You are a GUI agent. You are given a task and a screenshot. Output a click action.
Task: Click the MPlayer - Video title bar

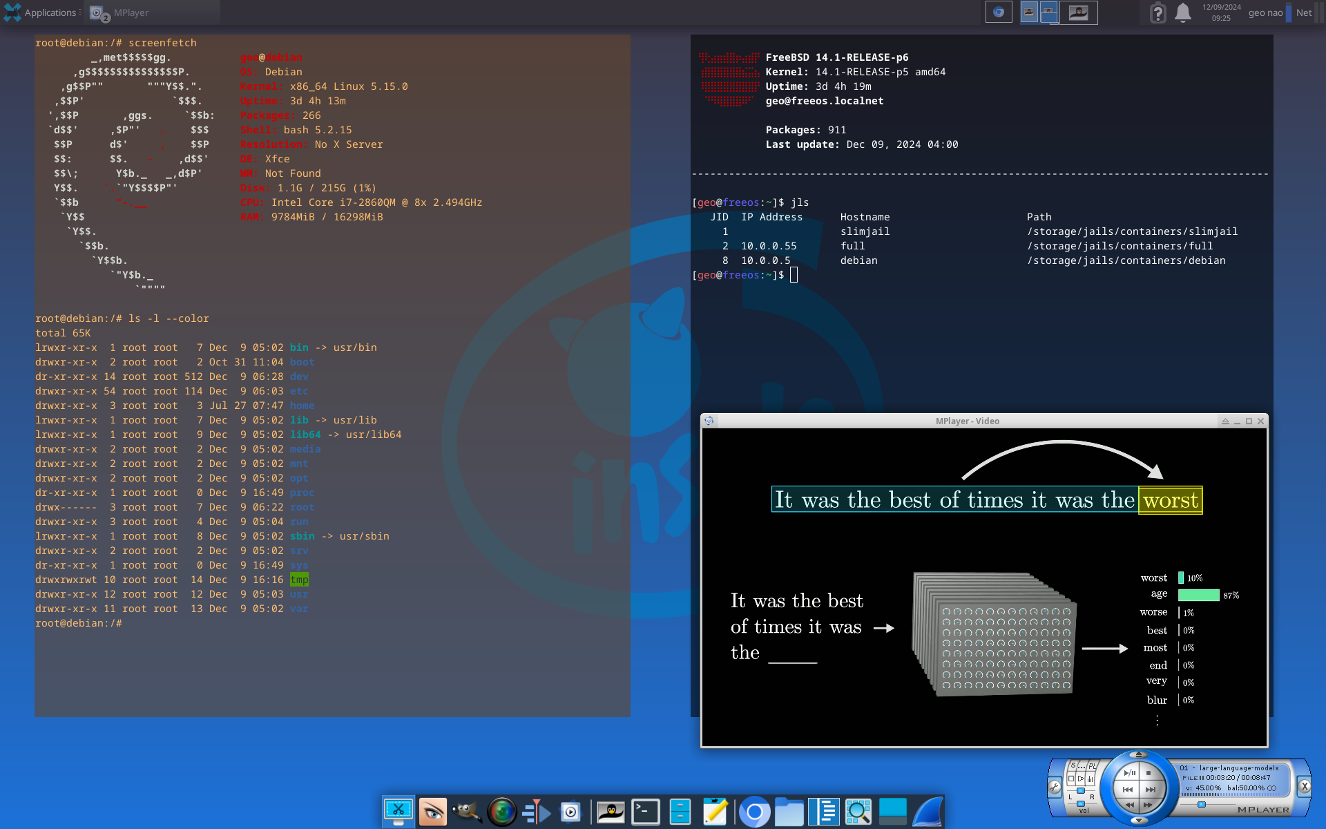967,421
